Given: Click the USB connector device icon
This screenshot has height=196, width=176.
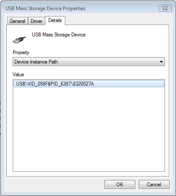Looking at the screenshot, I should (20, 40).
